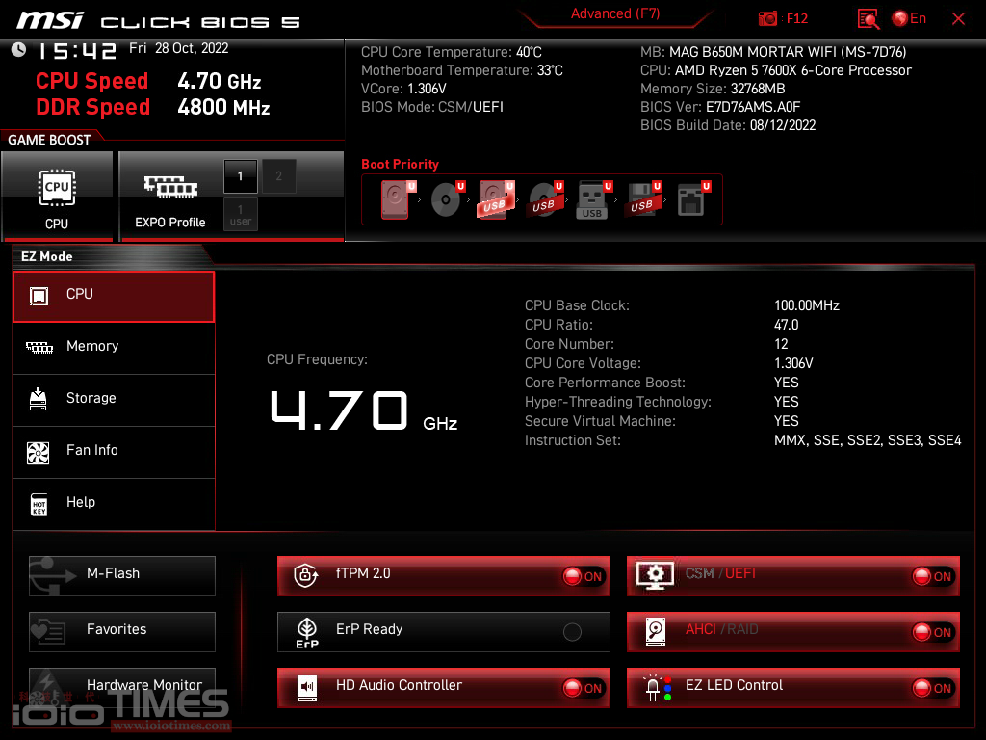Click the DDR Speed 4800 MHz value

click(223, 107)
